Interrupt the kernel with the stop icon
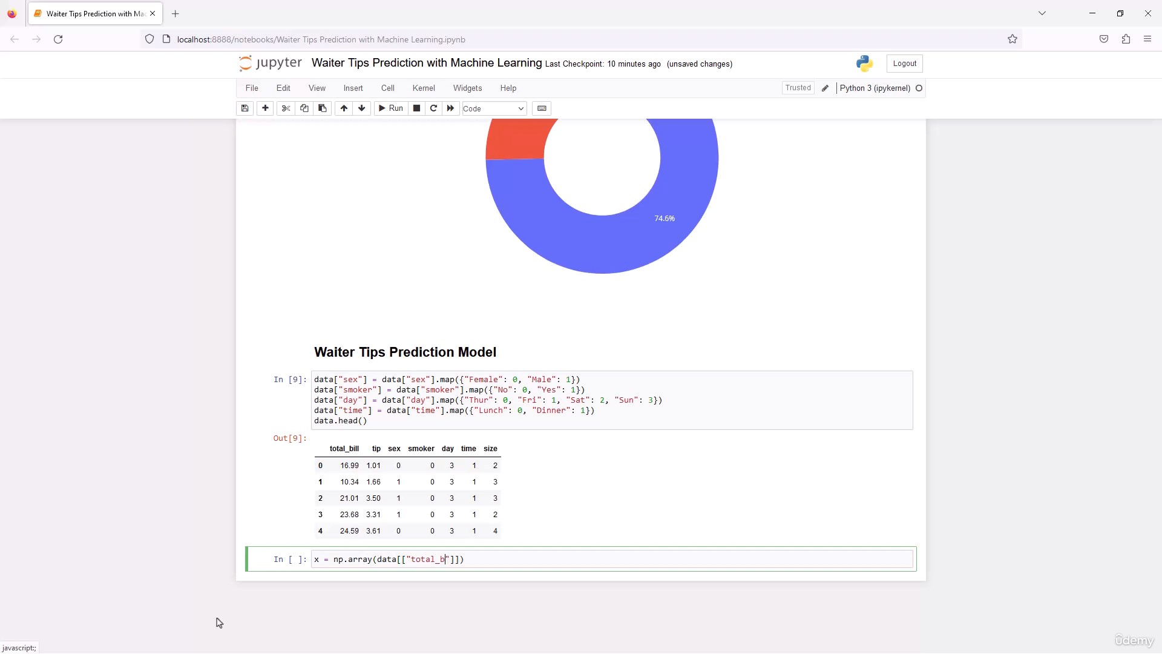 coord(416,108)
